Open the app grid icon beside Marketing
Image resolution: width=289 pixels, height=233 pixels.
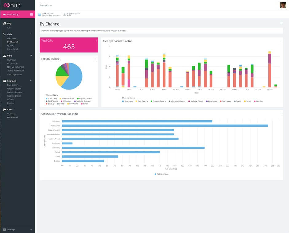[31, 14]
